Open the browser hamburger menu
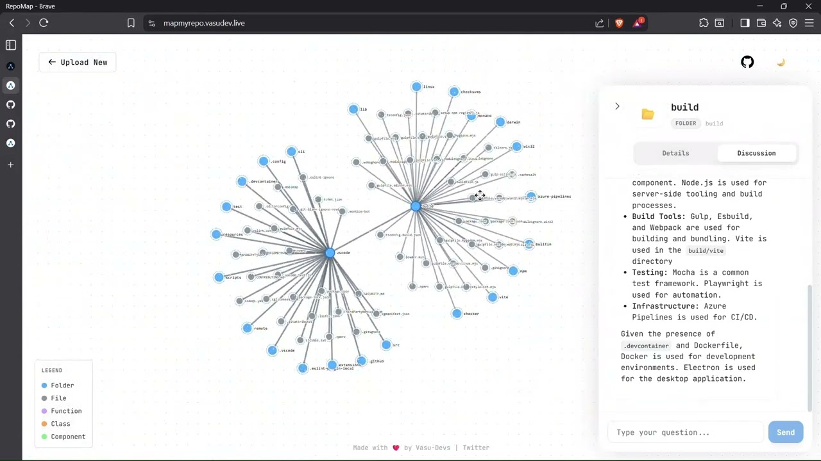The image size is (821, 461). click(x=809, y=23)
